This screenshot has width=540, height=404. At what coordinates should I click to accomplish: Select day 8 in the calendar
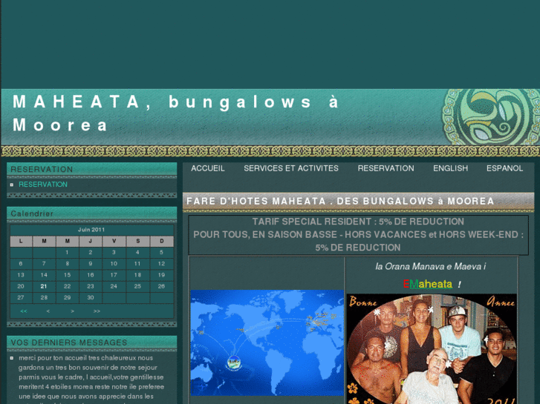tap(67, 264)
